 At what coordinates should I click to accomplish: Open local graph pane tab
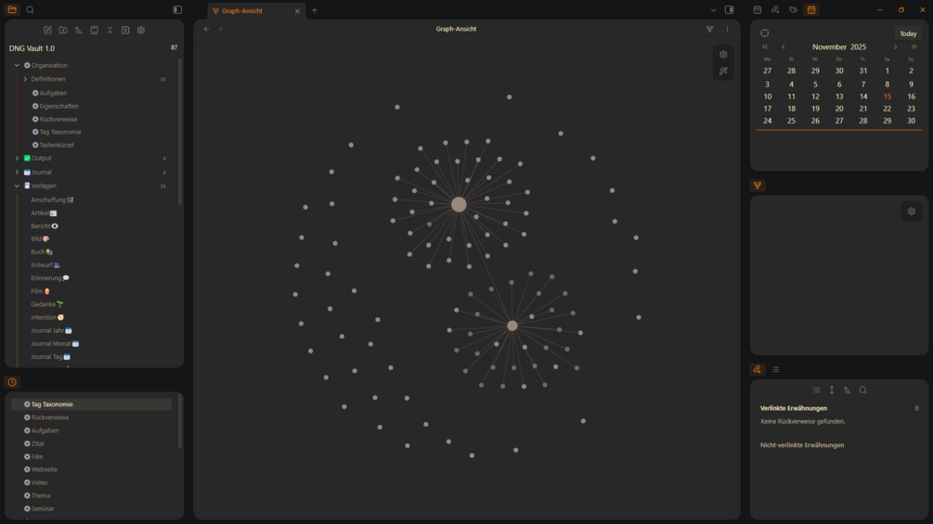(758, 185)
